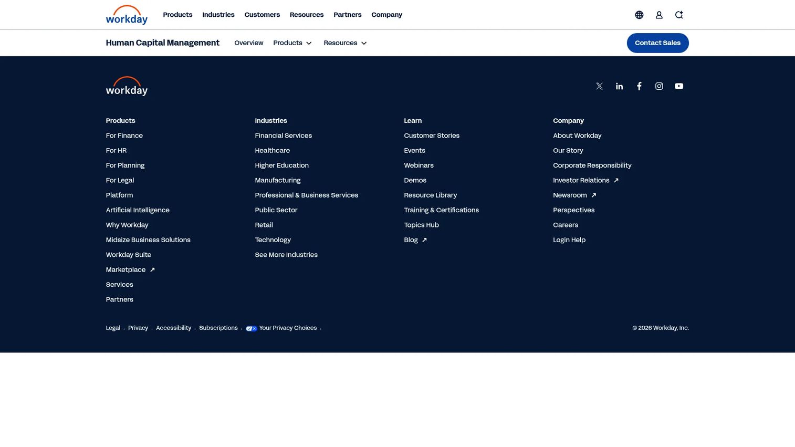Click the white Workday logo in footer
The height and width of the screenshot is (447, 795).
coord(127,86)
